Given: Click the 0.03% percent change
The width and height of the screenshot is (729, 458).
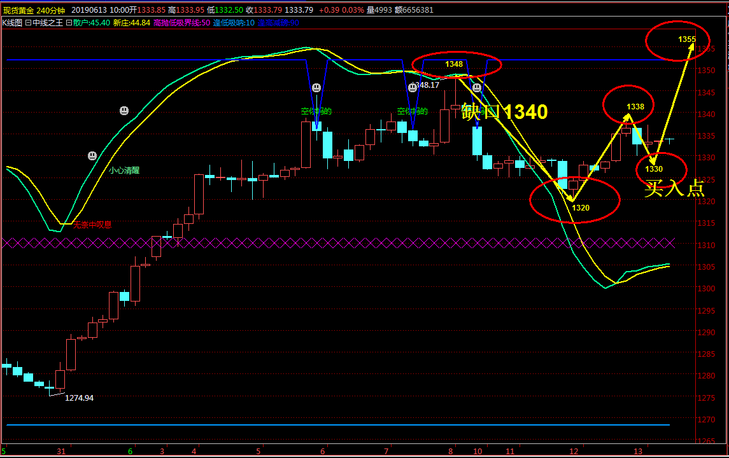Looking at the screenshot, I should [x=353, y=10].
